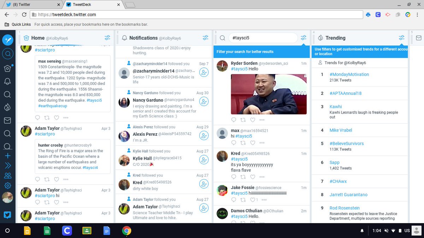Open the Quick Links bookmarks folder

point(18,25)
